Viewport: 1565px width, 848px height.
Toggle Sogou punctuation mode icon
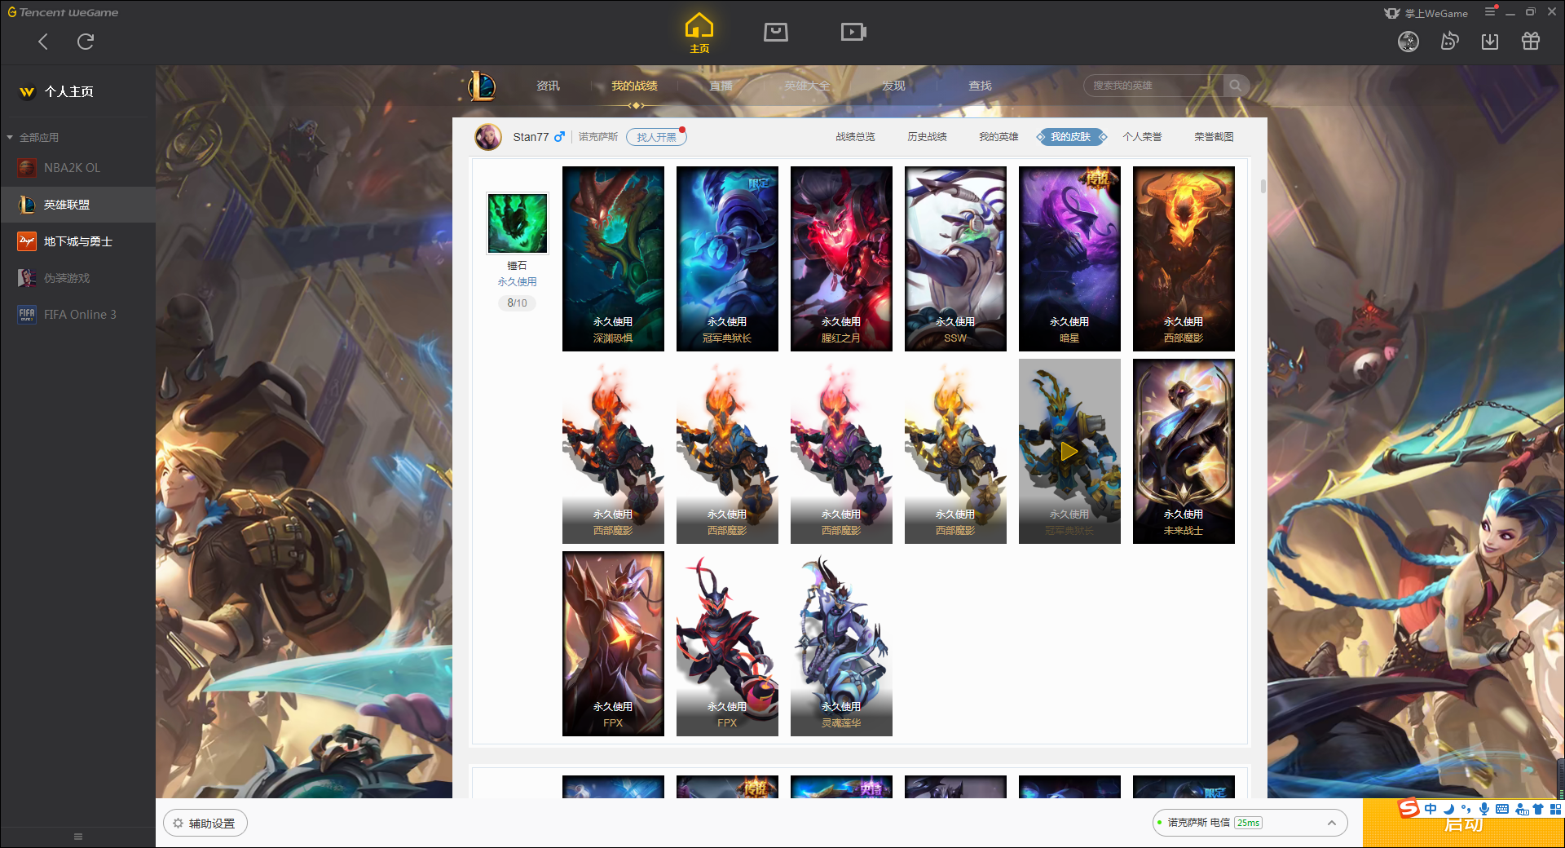pyautogui.click(x=1466, y=809)
